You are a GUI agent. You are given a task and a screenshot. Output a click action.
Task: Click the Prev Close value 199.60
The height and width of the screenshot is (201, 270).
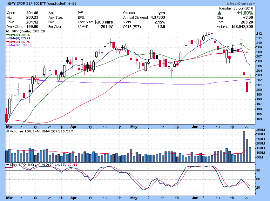tap(32, 27)
